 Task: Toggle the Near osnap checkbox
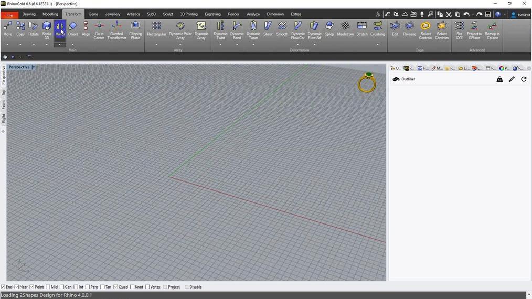coord(17,287)
